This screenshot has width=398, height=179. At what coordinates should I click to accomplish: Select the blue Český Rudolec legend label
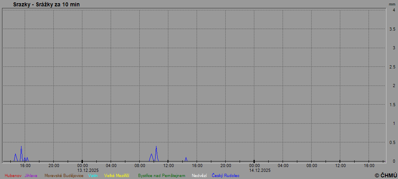point(225,175)
